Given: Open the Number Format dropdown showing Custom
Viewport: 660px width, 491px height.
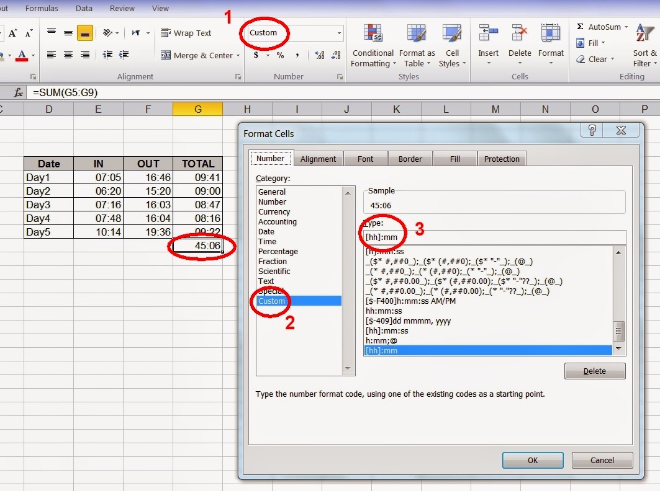Looking at the screenshot, I should (294, 32).
